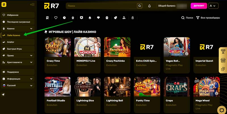The width and height of the screenshot is (227, 114).
Task: Open the live chat support bubble
Action: (x=221, y=110)
